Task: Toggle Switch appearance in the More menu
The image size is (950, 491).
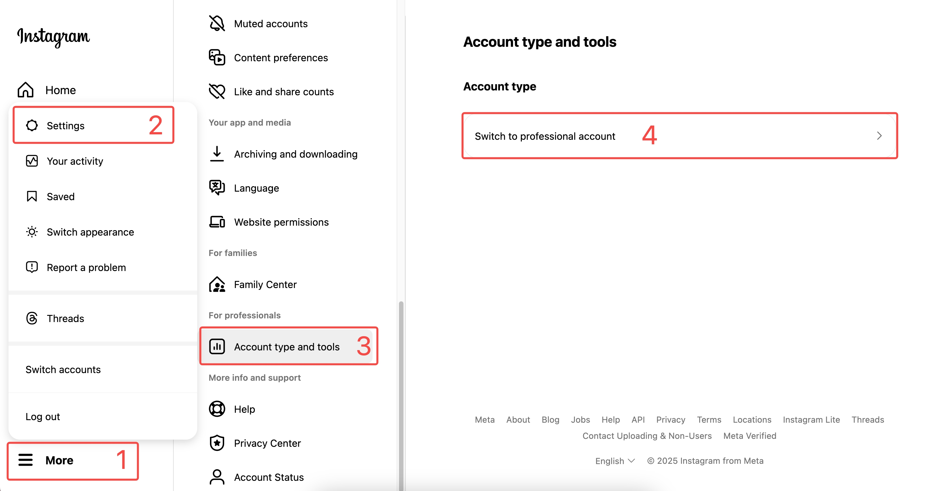Action: point(90,232)
